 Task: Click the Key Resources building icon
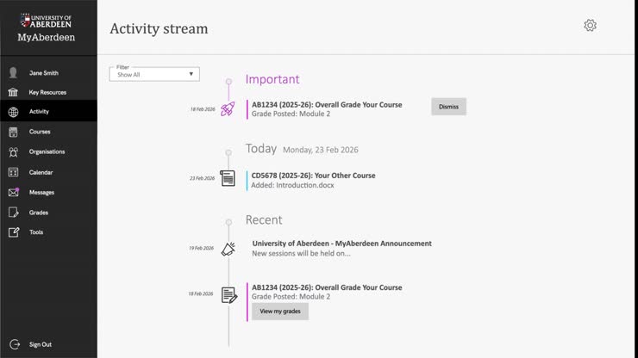point(13,92)
